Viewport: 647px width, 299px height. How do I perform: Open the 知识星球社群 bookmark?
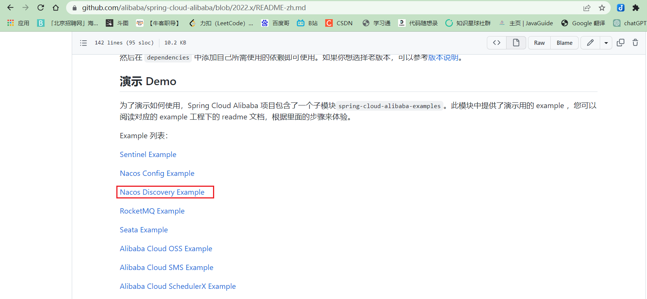coord(468,23)
